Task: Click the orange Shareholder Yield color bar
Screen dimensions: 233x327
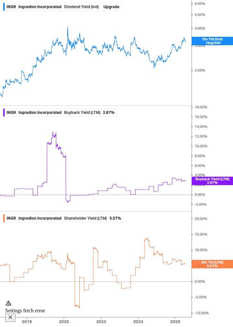Action: pos(4,218)
